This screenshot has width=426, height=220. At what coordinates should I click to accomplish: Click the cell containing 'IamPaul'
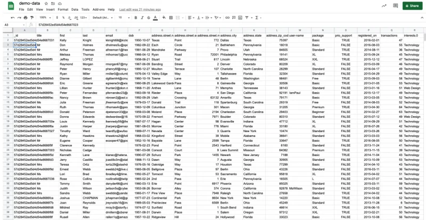pyautogui.click(x=300, y=93)
